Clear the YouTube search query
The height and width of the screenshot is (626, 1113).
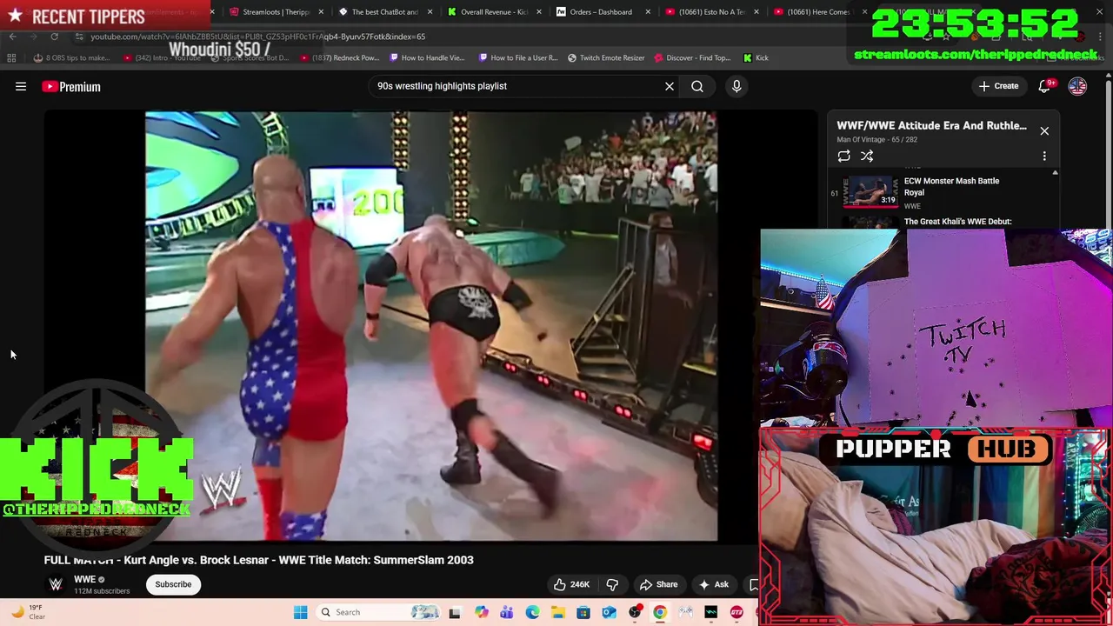tap(670, 86)
